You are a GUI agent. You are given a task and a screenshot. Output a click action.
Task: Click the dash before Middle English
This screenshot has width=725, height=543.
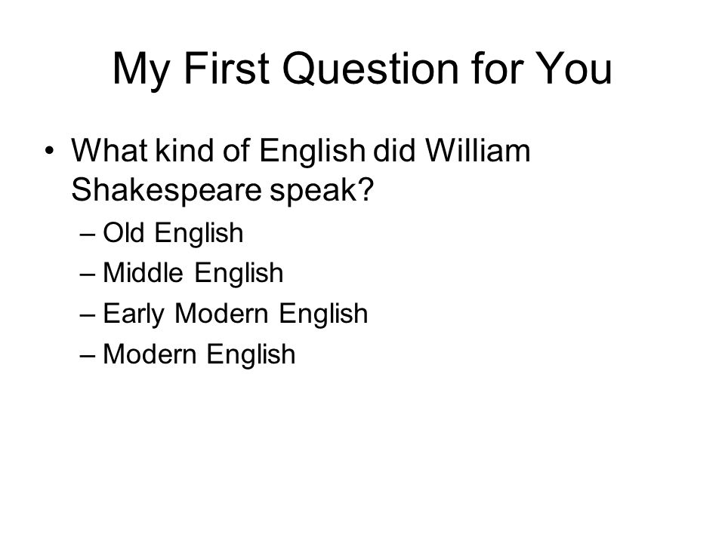coord(88,275)
